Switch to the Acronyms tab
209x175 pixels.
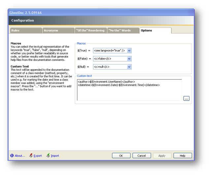click(58, 30)
